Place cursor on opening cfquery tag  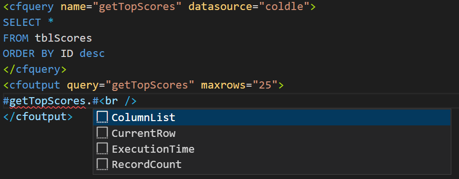point(28,7)
